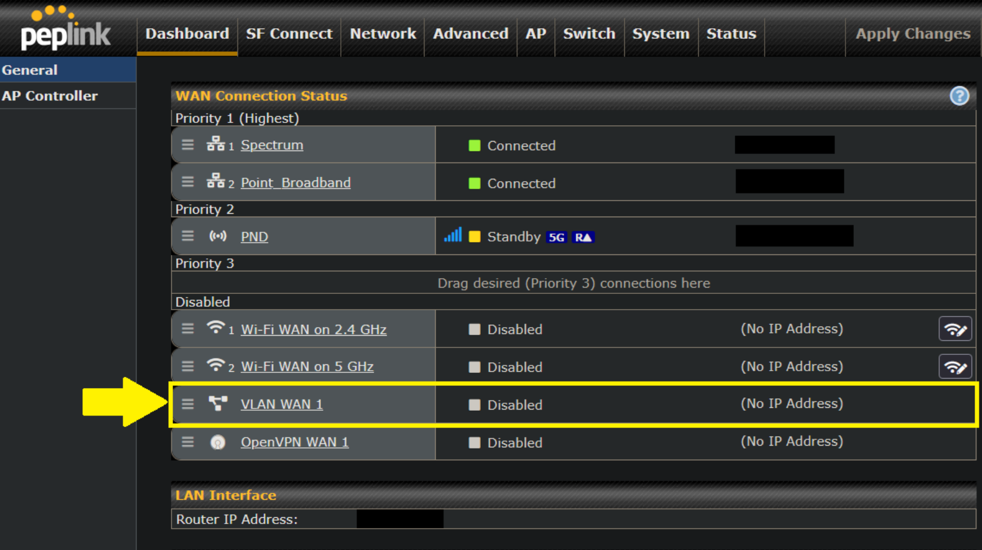Click Apply Changes
Viewport: 982px width, 550px height.
[x=913, y=34]
